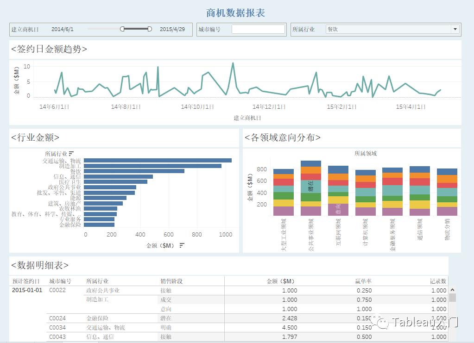Click the 政府公共事业 cell in data table

(x=103, y=291)
